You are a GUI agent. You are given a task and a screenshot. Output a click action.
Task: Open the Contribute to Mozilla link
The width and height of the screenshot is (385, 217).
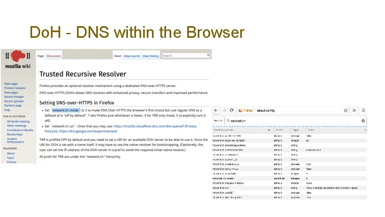pyautogui.click(x=20, y=130)
